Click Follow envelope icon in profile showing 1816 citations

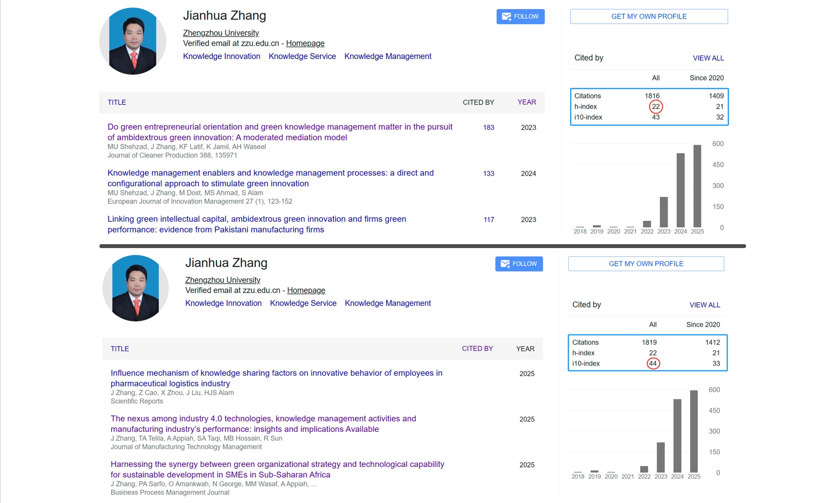pos(506,17)
